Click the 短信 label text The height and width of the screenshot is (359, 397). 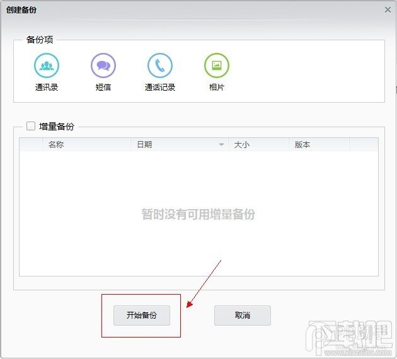(x=103, y=88)
